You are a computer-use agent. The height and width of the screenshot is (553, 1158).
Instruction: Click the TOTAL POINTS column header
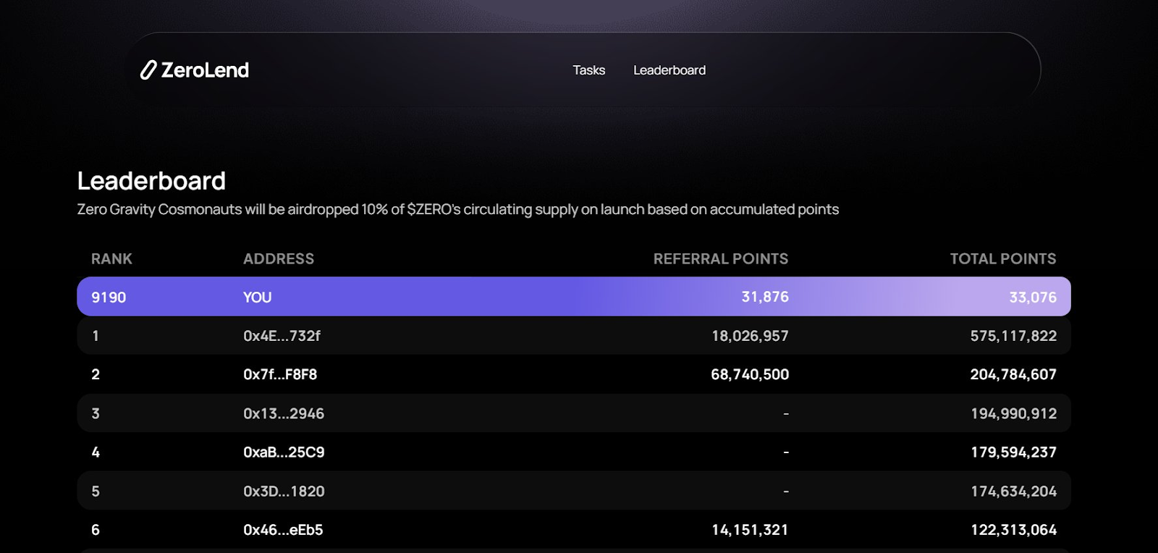click(1003, 259)
